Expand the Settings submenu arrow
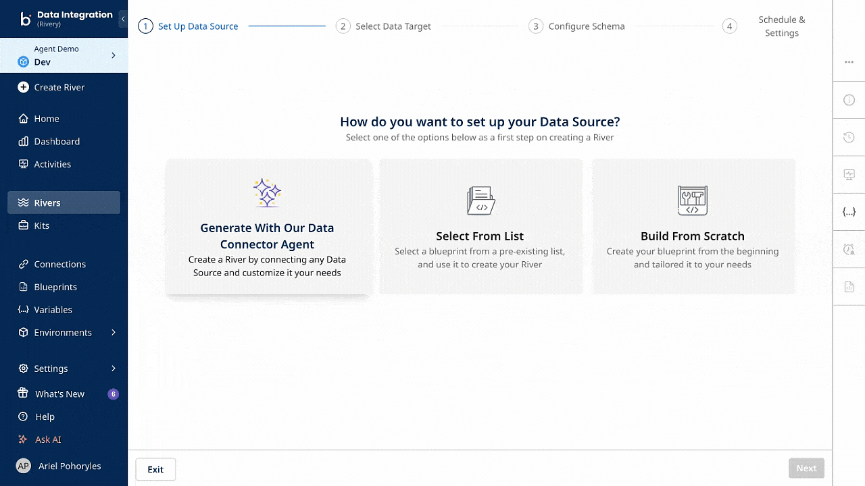This screenshot has height=486, width=865. click(x=113, y=369)
